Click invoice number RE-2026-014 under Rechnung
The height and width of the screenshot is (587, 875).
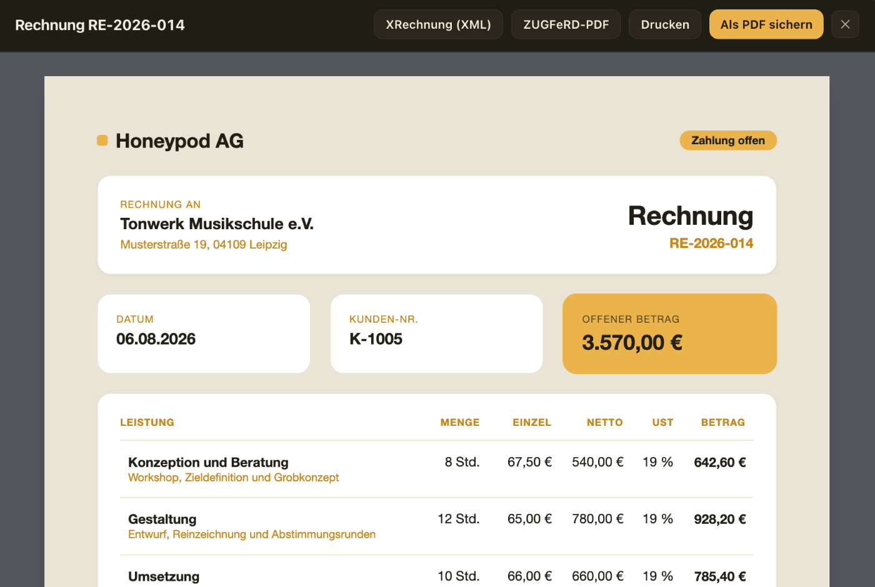tap(711, 243)
